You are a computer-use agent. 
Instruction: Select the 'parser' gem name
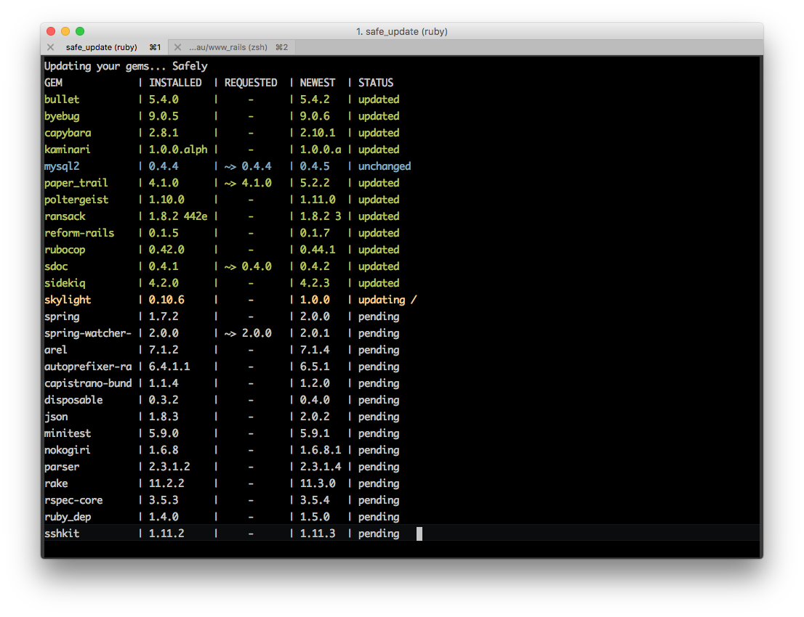62,467
